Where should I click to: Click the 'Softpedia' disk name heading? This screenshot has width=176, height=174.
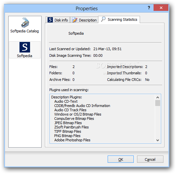tap(76, 33)
